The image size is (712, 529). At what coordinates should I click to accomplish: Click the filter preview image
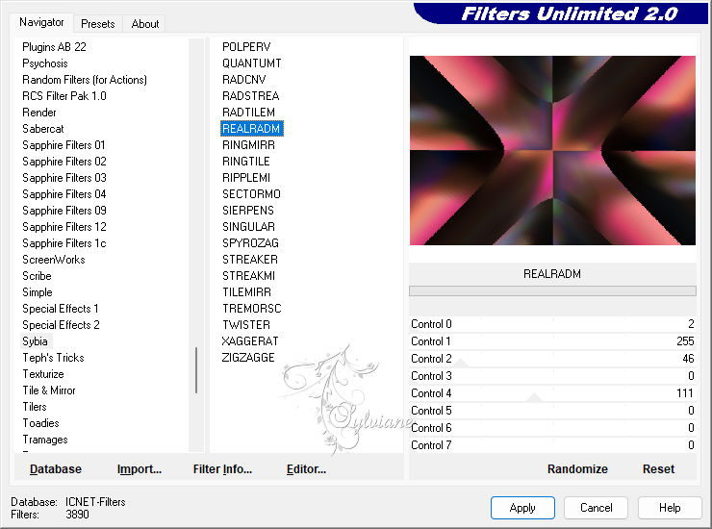click(552, 150)
